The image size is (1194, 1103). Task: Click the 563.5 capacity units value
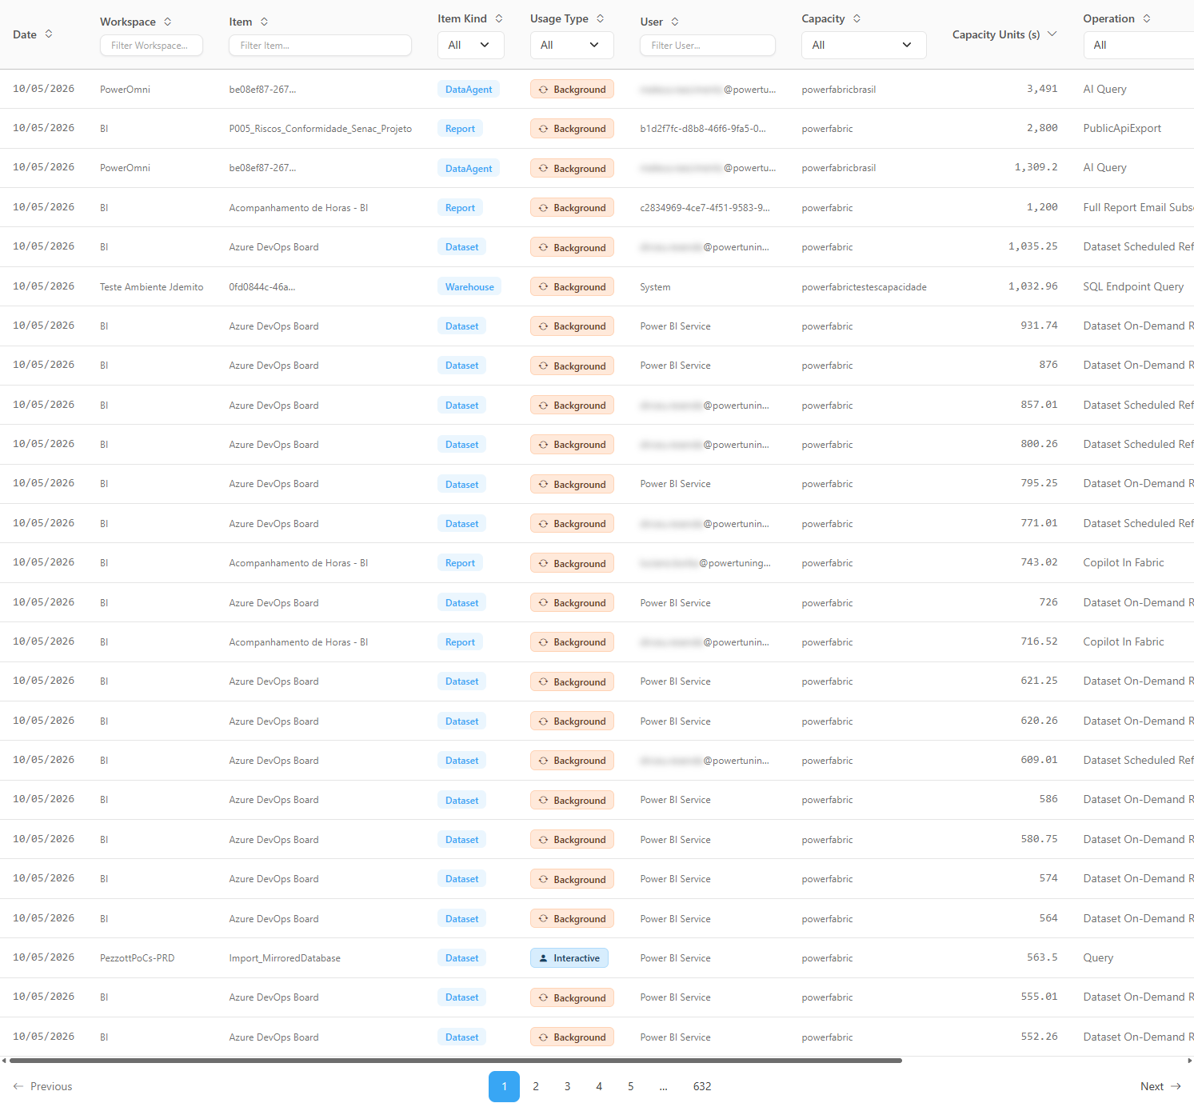1042,957
